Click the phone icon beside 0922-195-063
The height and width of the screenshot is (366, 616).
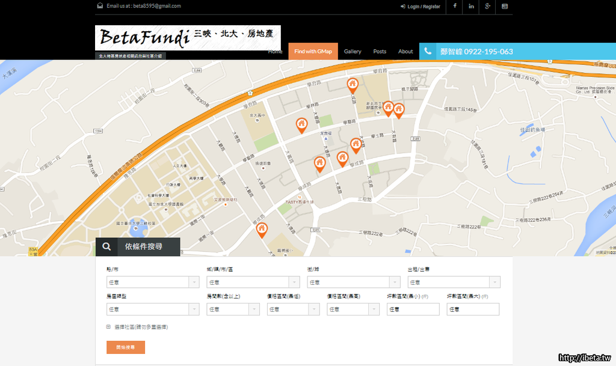pyautogui.click(x=428, y=52)
